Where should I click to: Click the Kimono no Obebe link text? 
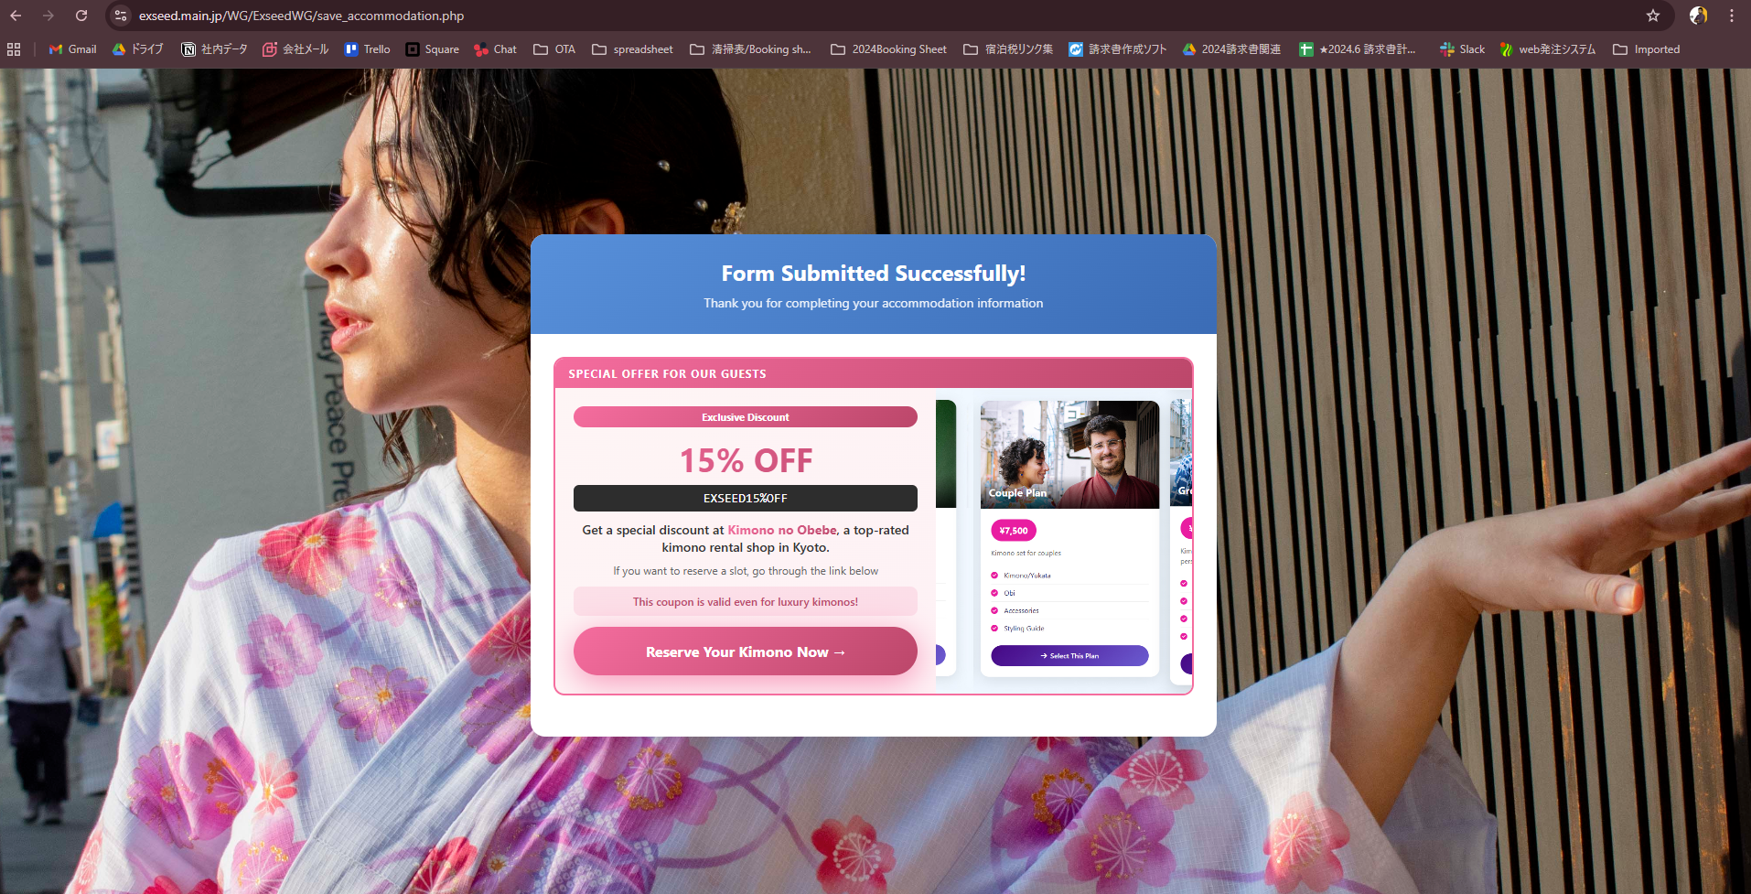781,530
